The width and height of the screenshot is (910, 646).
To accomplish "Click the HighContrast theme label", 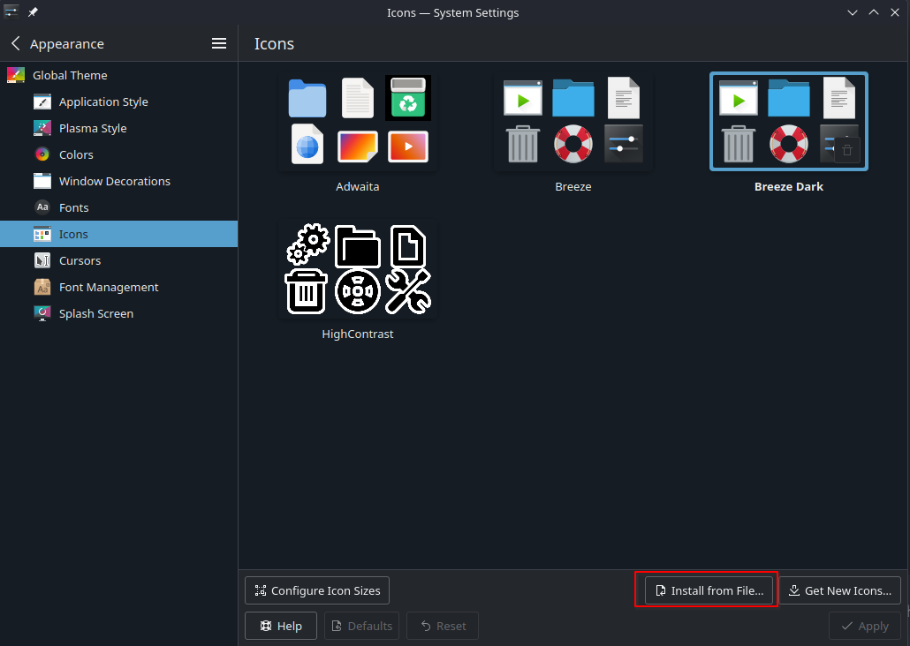I will point(358,334).
